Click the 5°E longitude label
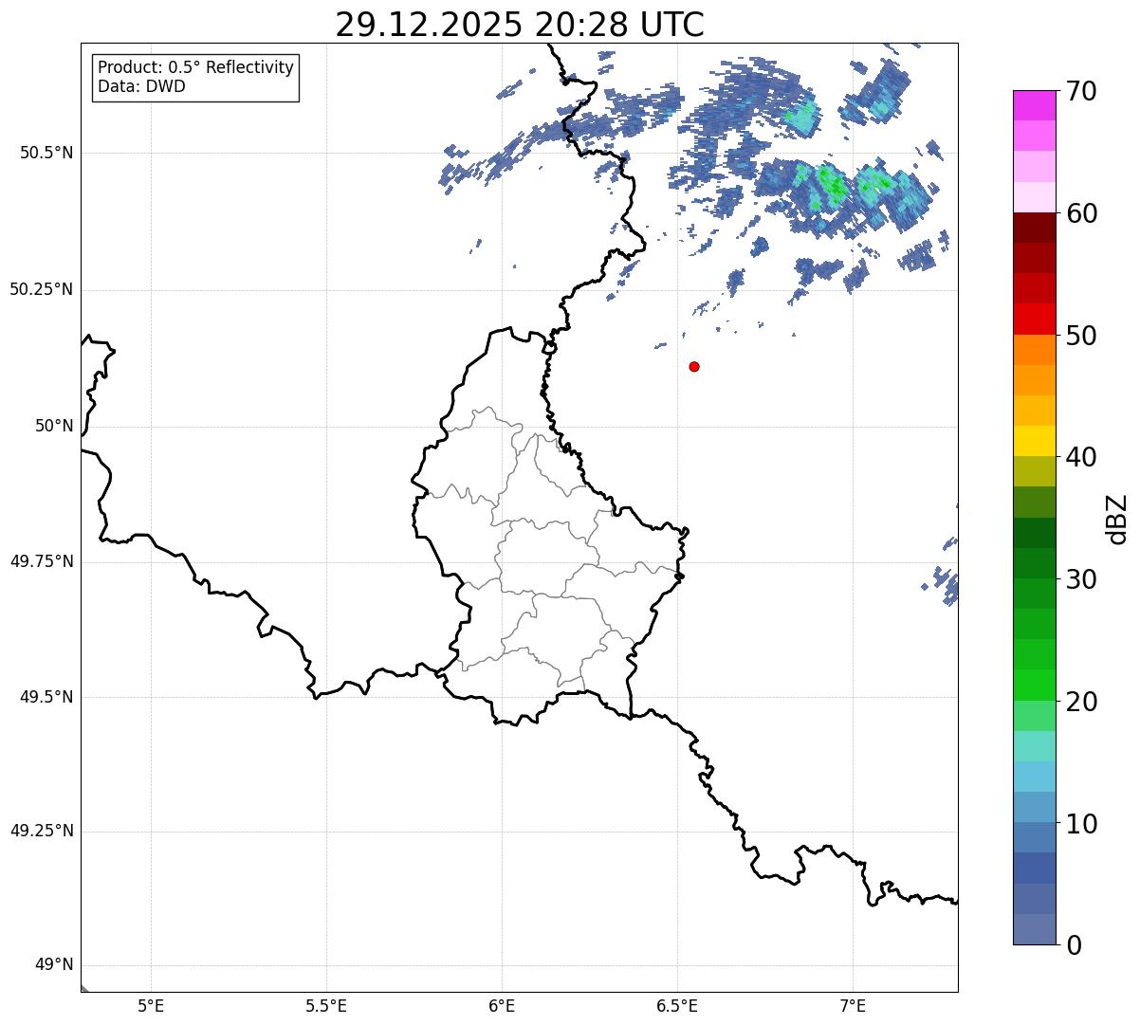The width and height of the screenshot is (1140, 1025). click(151, 1005)
